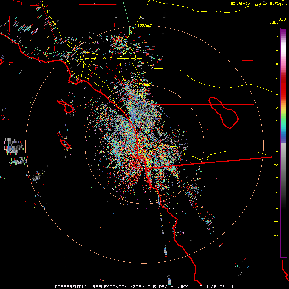Click the "-3" value on color scale
Image resolution: width=289 pixels, height=289 pixels.
[276, 179]
